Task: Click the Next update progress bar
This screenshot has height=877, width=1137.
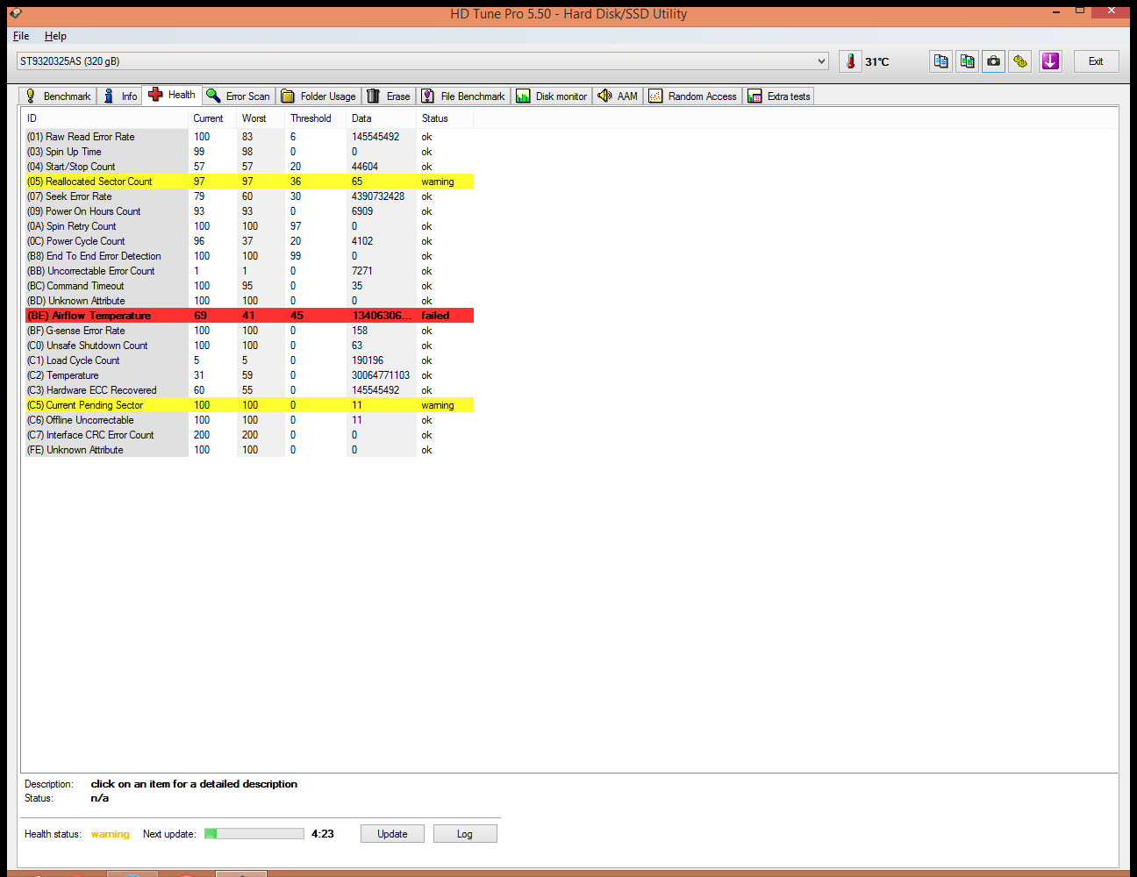Action: pyautogui.click(x=254, y=834)
